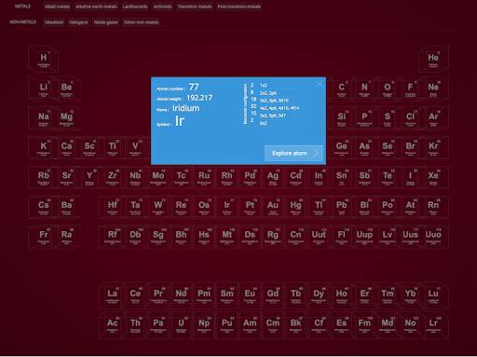Select the Neon (Ne) element tile
477x357 pixels.
[x=433, y=89]
